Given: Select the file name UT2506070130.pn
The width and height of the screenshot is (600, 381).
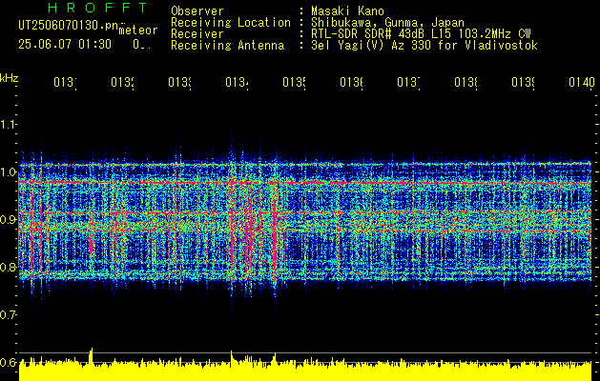Looking at the screenshot, I should (x=69, y=25).
